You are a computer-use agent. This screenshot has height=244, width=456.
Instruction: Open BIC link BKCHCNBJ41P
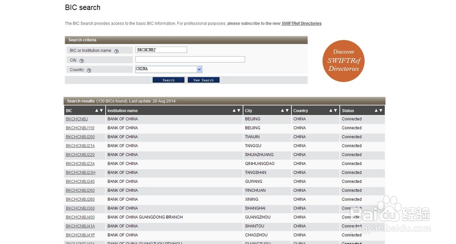point(80,235)
